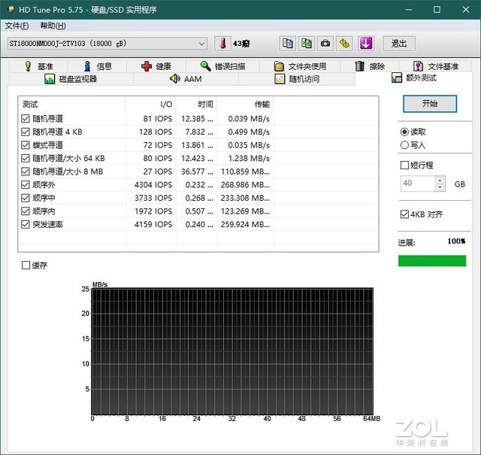Open the 健康 health tab
This screenshot has width=481, height=455.
pos(156,66)
